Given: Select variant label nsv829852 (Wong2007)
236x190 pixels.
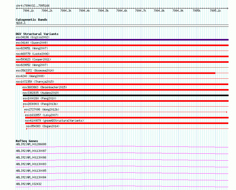Looking at the screenshot, I should (32, 65).
